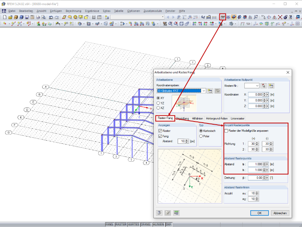
Task: Open the Zusatzmodule menu
Action: [153, 11]
